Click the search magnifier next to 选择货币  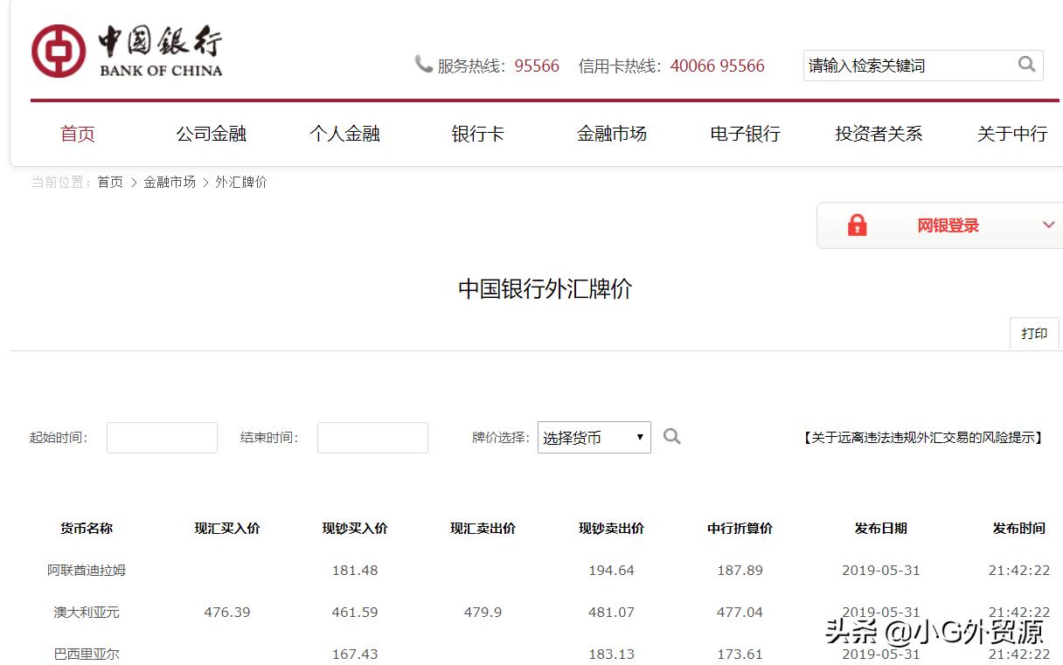tap(671, 437)
